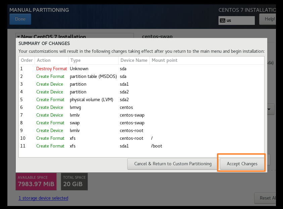Collapse the New CentOS 7 Installation section
283x209 pixels.
point(18,37)
